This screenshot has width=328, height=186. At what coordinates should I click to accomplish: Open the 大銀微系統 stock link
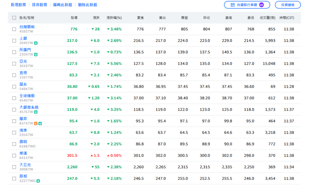(29, 107)
